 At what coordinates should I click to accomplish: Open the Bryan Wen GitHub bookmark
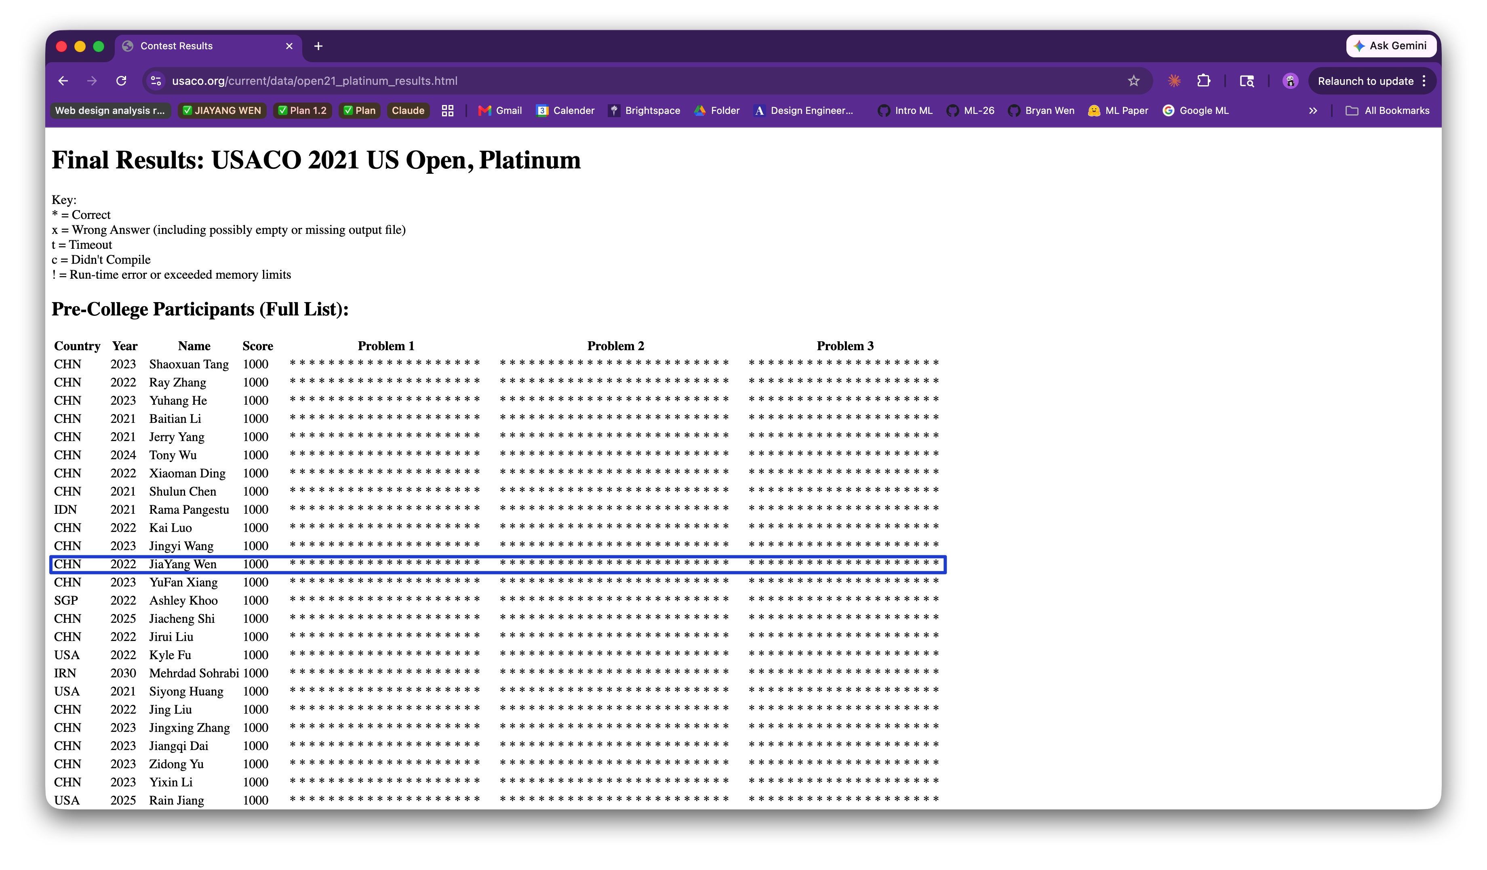tap(1041, 110)
